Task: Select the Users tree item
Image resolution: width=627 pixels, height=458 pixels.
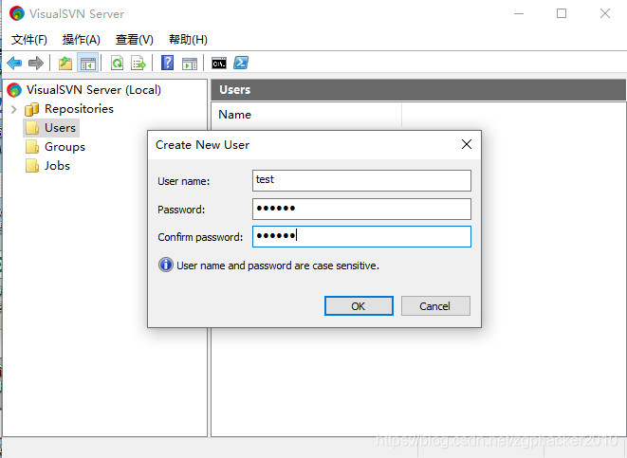Action: pyautogui.click(x=60, y=128)
